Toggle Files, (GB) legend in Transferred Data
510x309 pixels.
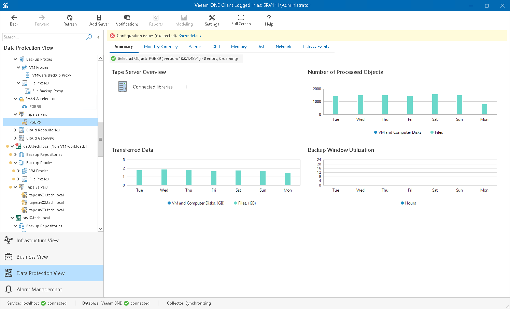pyautogui.click(x=245, y=203)
